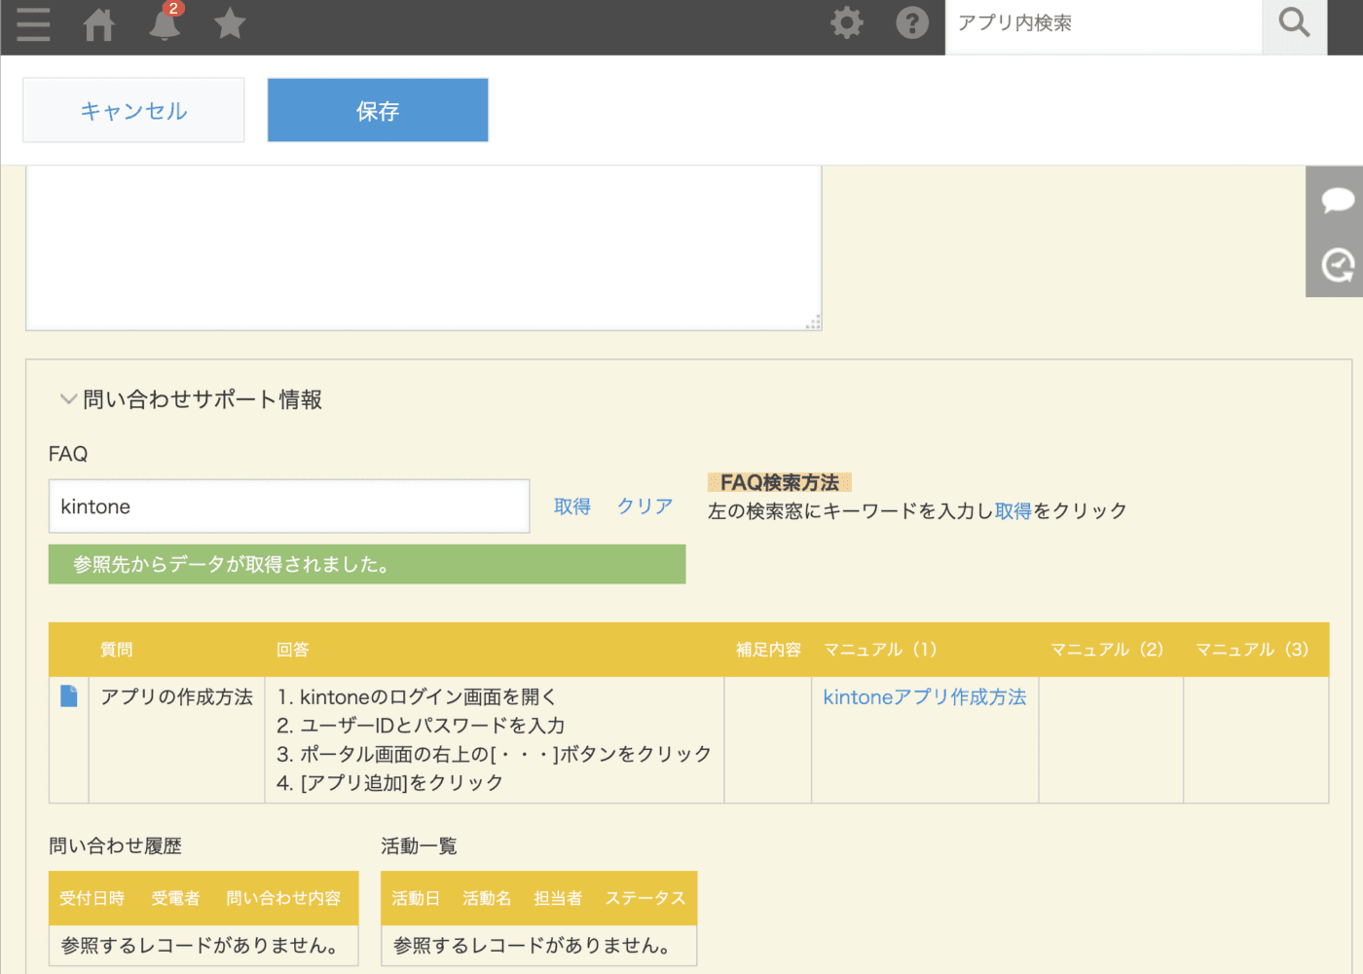Click the text area resize handle
Viewport: 1363px width, 974px height.
[813, 322]
